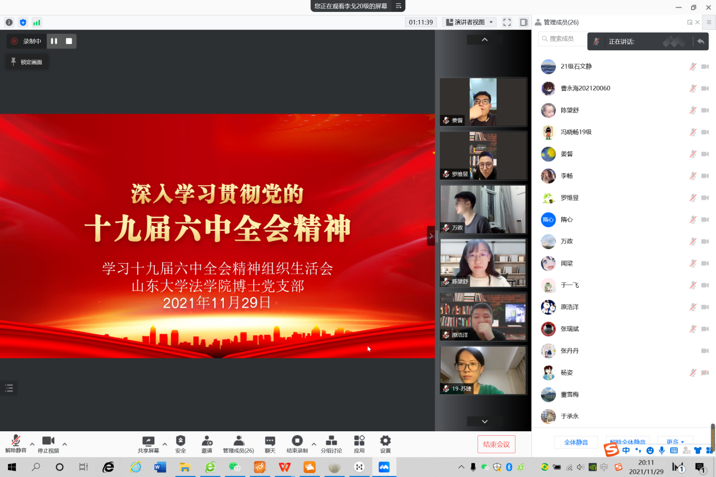716x477 pixels.
Task: Toggle 解除静音 microphone button
Action: click(x=16, y=444)
